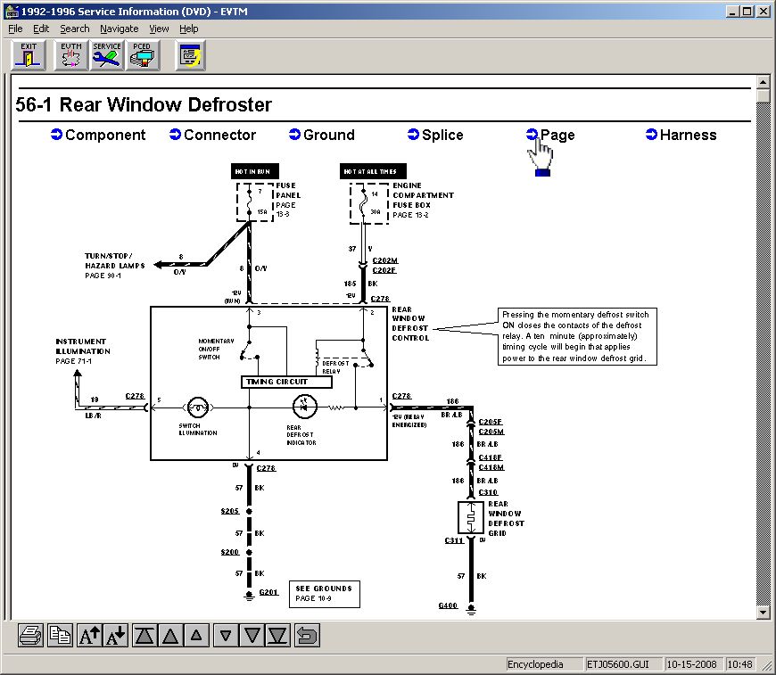Viewport: 776px width, 675px height.
Task: Click connector label C311
Action: (x=454, y=540)
